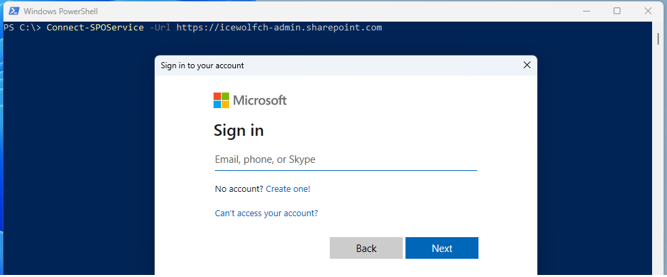Image resolution: width=667 pixels, height=277 pixels.
Task: Click the blue Next button
Action: pos(442,248)
